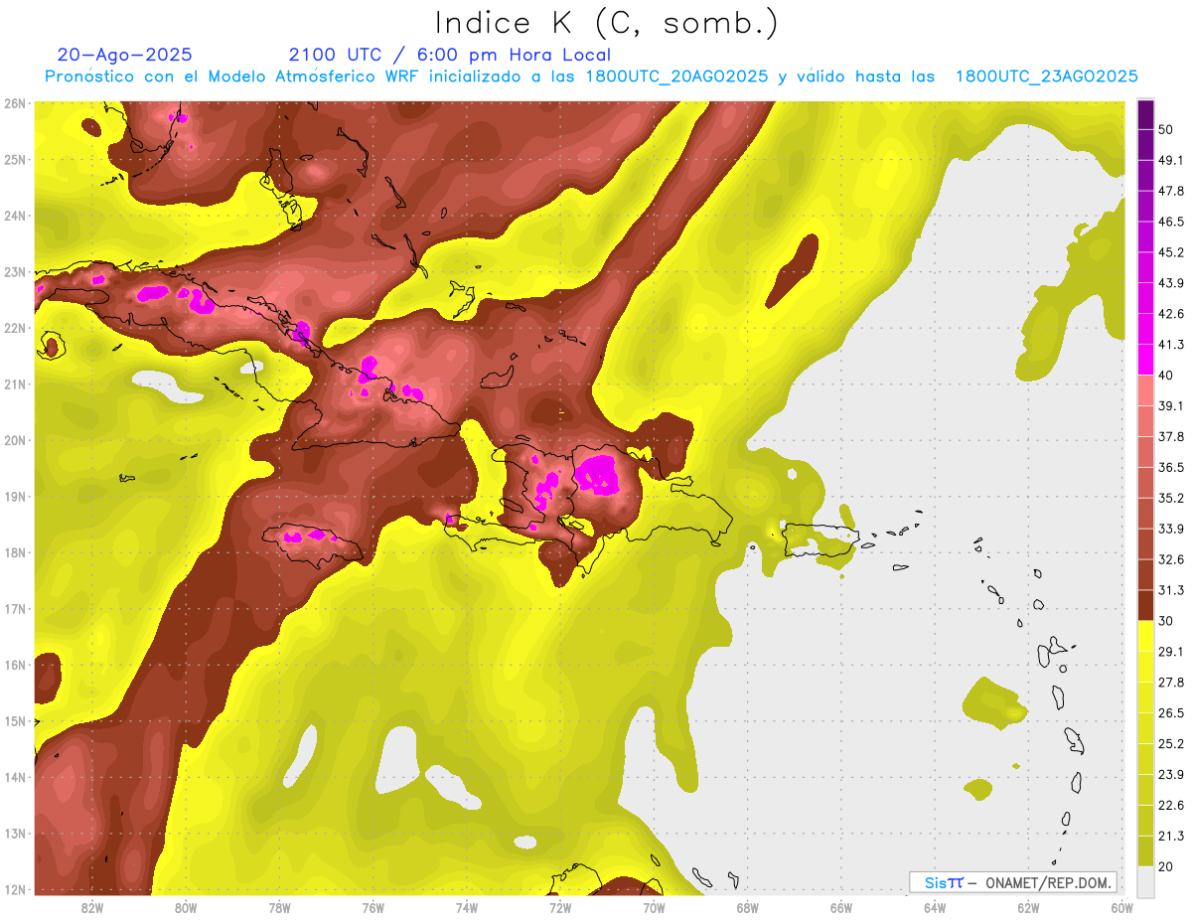The width and height of the screenshot is (1192, 921).
Task: Click the bottom legend value "20"
Action: pyautogui.click(x=1166, y=867)
